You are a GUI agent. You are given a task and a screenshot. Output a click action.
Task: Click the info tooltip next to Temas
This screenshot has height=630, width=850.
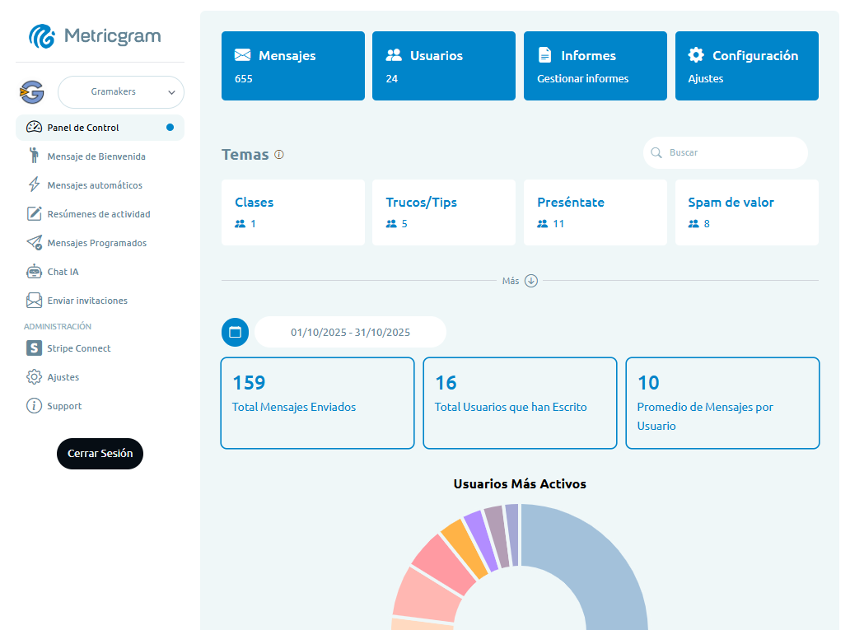(279, 153)
